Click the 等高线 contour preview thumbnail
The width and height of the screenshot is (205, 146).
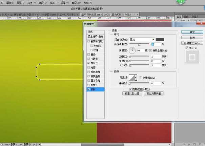(x=132, y=78)
